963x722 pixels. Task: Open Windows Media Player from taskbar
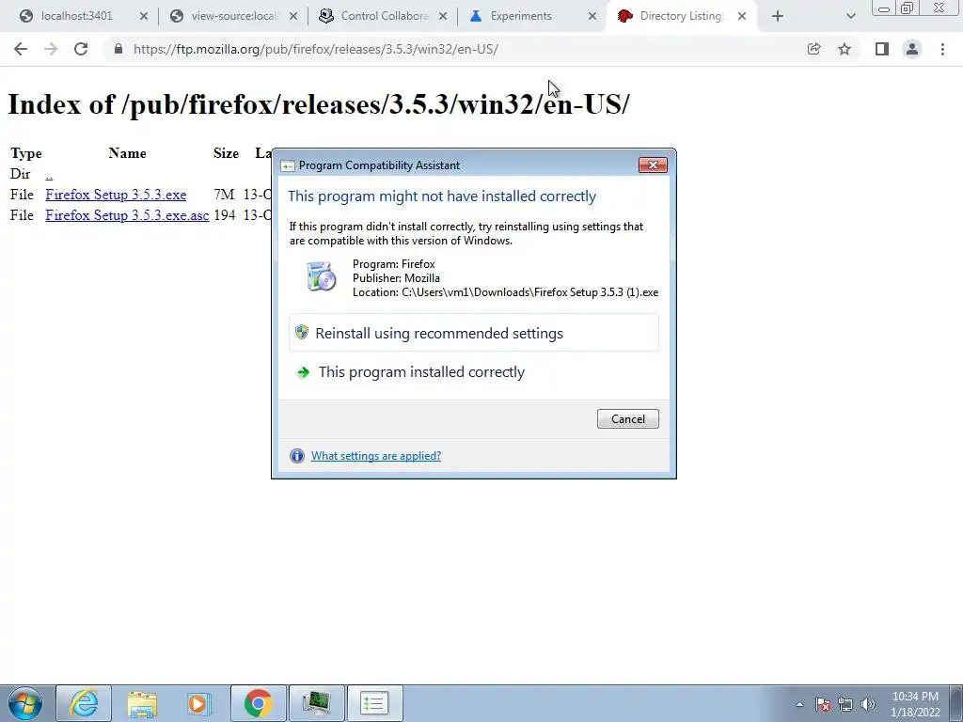point(199,703)
